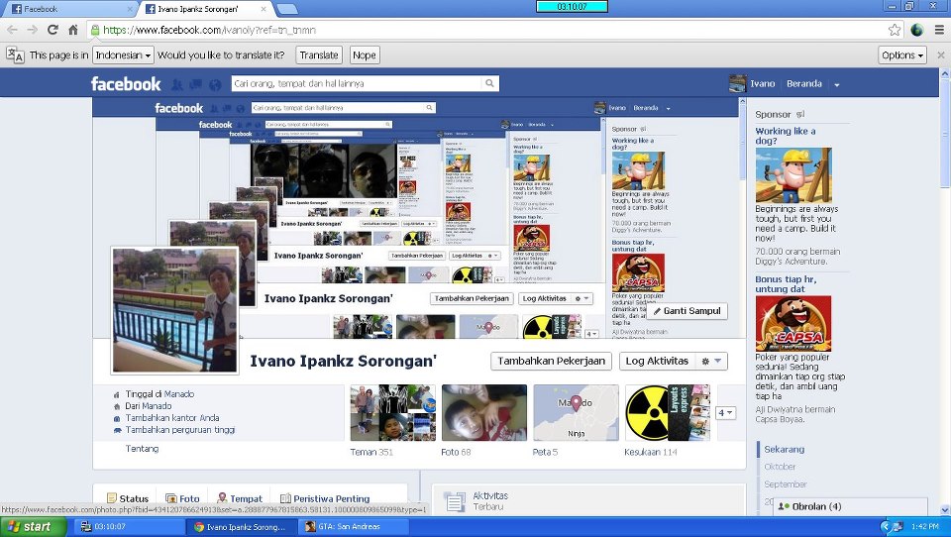The height and width of the screenshot is (537, 951).
Task: Select the Status composer tab
Action: pos(128,498)
